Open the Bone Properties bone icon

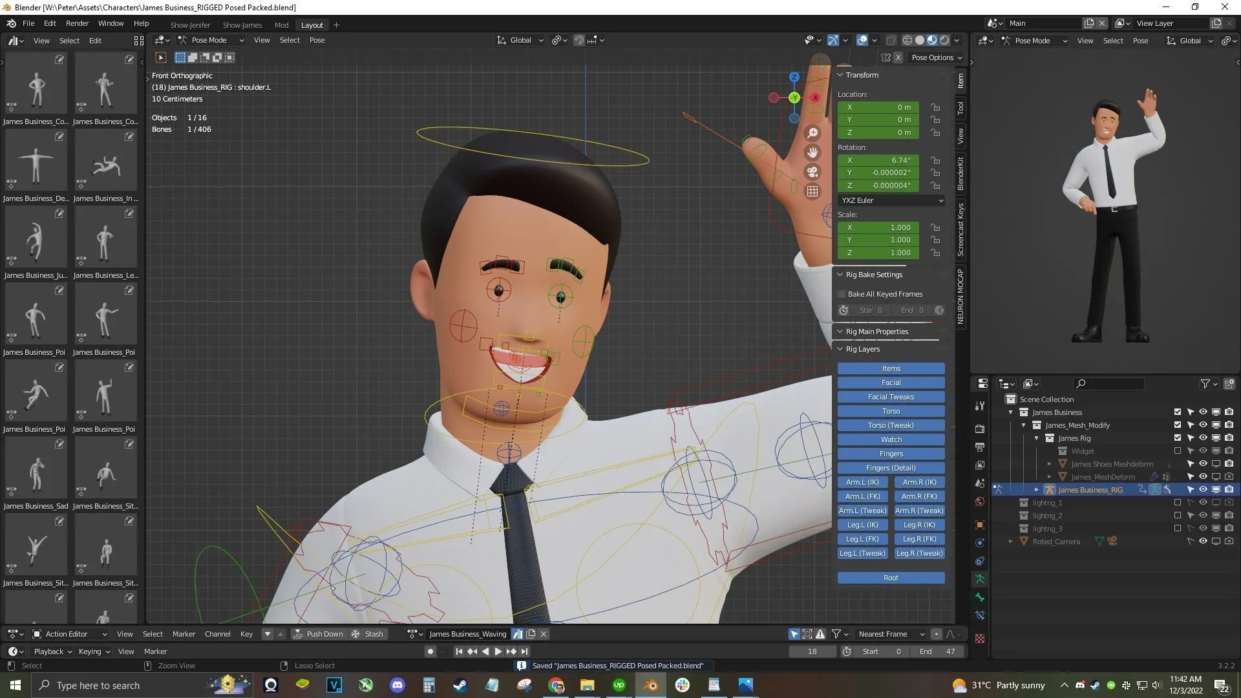[980, 597]
